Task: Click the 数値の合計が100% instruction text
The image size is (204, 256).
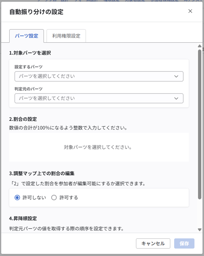Action: coord(68,128)
